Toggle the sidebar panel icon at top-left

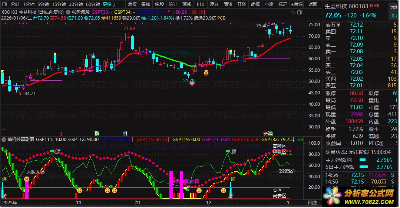tap(4, 4)
